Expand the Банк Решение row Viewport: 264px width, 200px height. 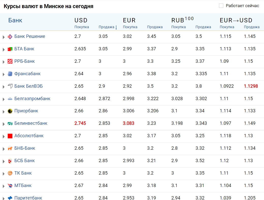pos(4,37)
